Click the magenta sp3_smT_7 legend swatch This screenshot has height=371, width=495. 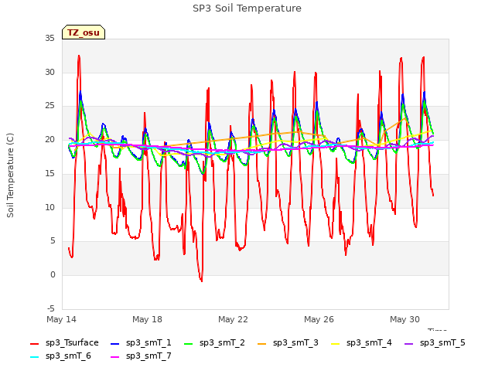[x=115, y=357]
